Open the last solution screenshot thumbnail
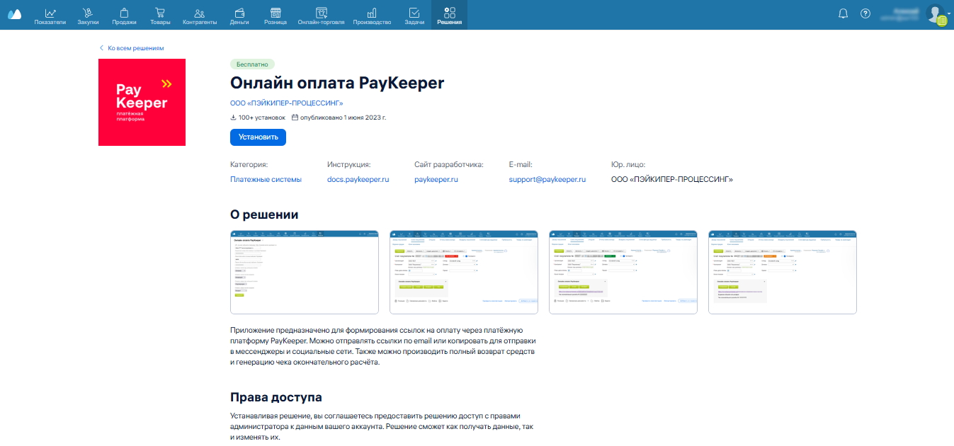The height and width of the screenshot is (446, 954). [782, 272]
